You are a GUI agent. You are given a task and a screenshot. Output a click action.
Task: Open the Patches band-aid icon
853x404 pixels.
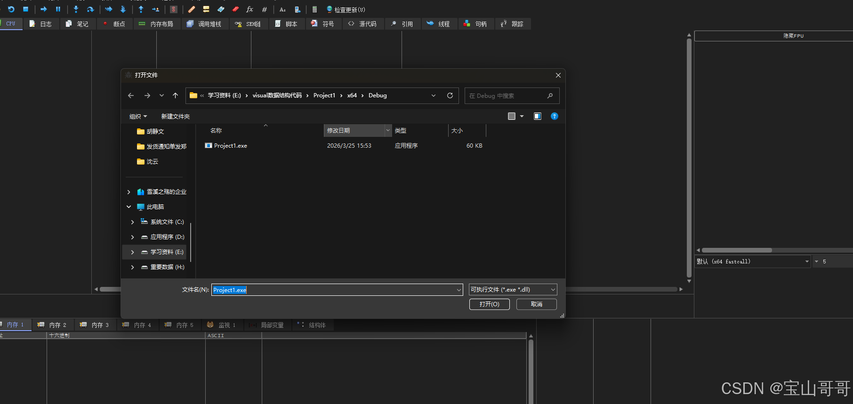tap(192, 9)
